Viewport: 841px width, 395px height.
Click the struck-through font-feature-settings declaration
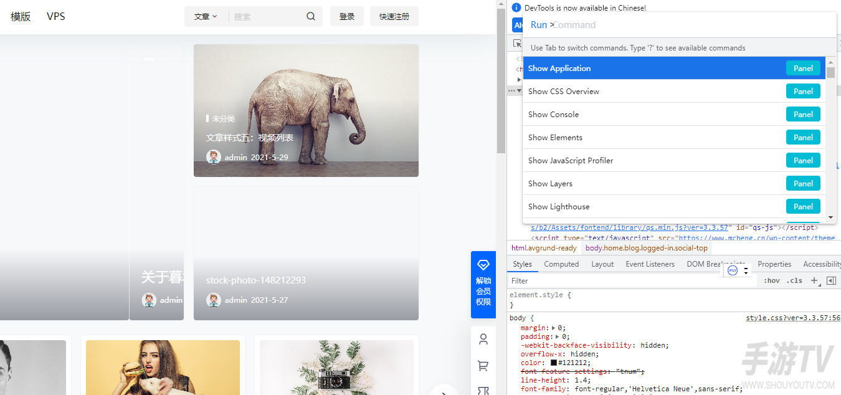[x=582, y=371]
